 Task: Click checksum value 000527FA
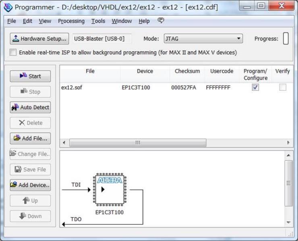[x=184, y=88]
